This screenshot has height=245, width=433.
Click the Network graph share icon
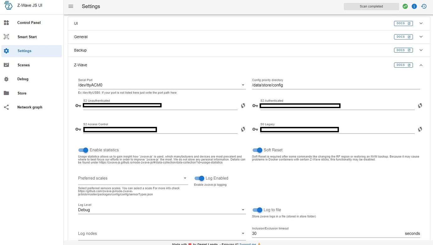tap(7, 107)
